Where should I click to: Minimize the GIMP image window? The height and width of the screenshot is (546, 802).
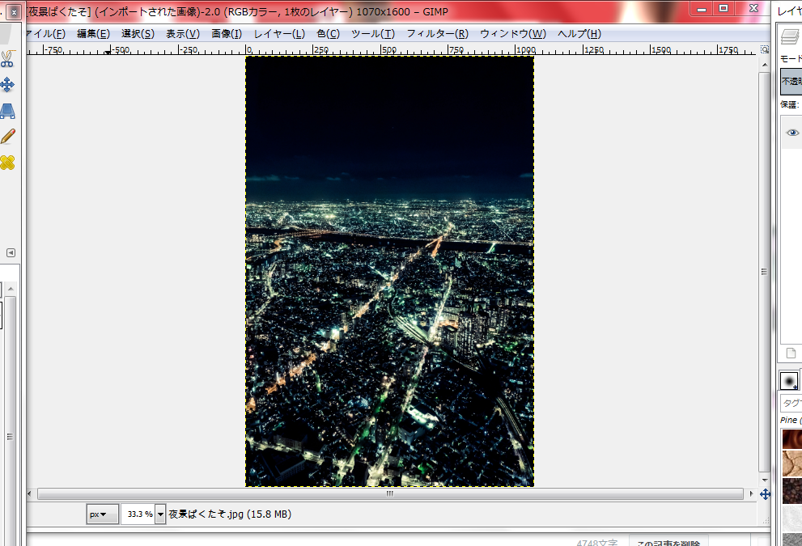tap(702, 9)
